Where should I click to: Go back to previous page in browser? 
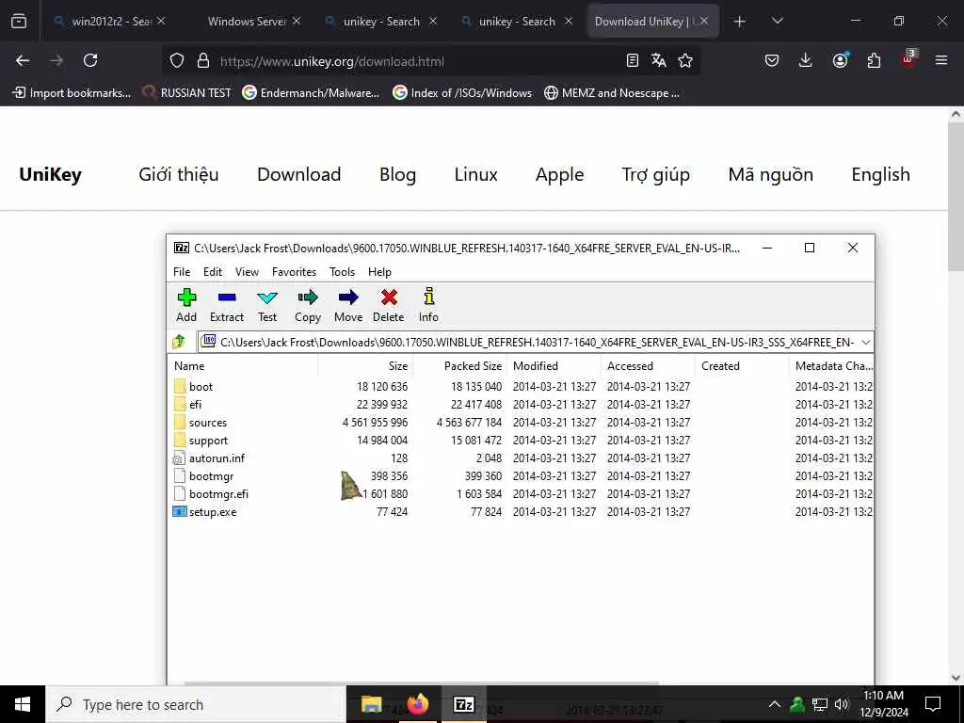(x=23, y=60)
